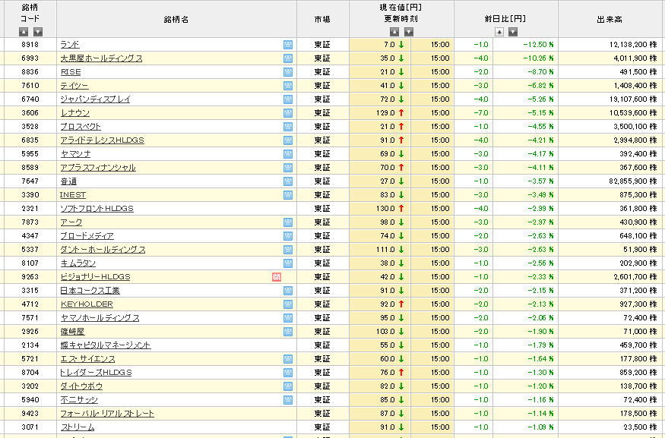Open chart icon for ダイトウボウ row
This screenshot has height=438, width=665.
tap(288, 386)
